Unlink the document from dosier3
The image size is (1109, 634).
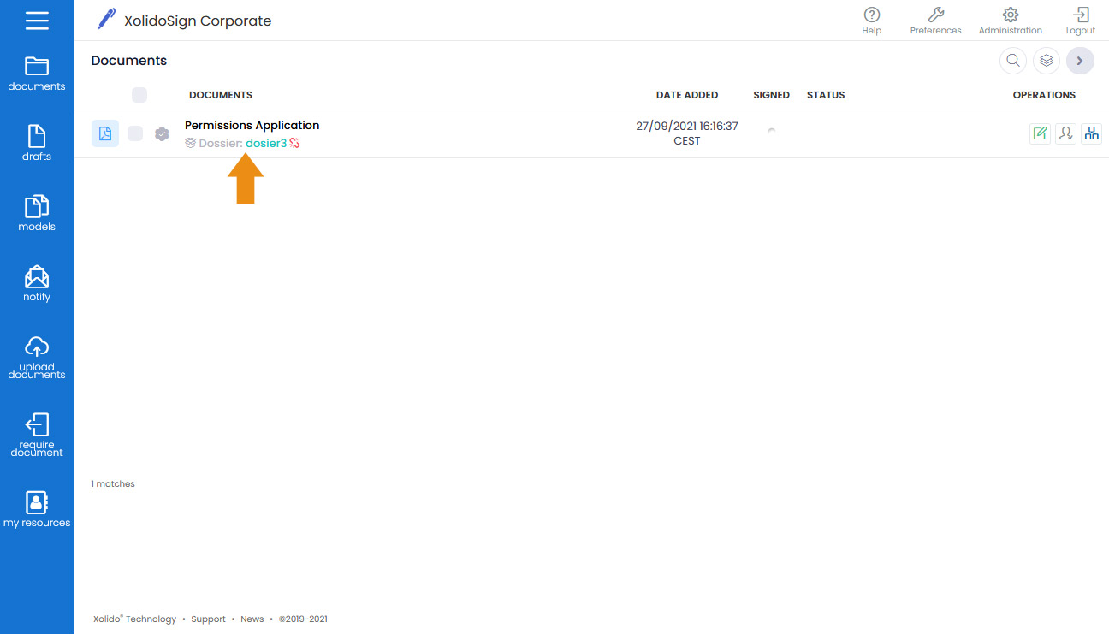click(x=294, y=143)
